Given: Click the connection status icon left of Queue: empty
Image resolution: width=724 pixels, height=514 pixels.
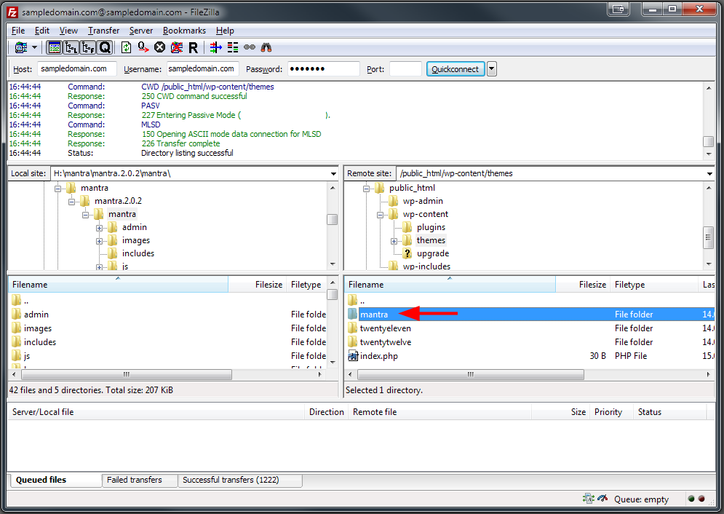Looking at the screenshot, I should point(588,499).
